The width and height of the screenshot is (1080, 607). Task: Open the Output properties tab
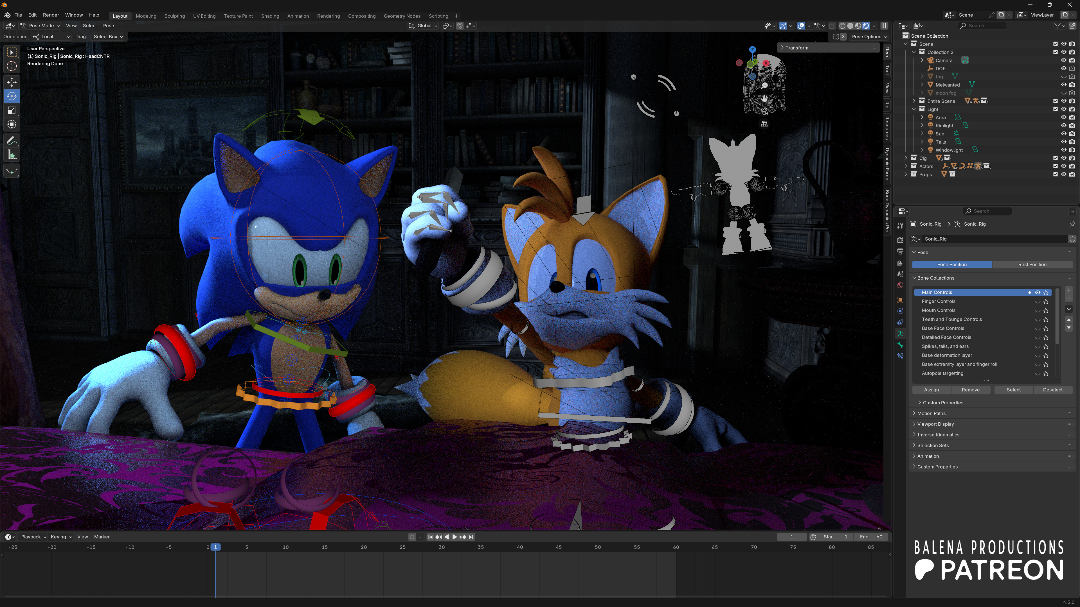[900, 251]
